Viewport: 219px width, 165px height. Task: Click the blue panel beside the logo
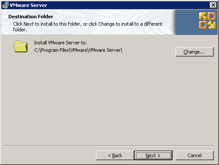click(187, 22)
